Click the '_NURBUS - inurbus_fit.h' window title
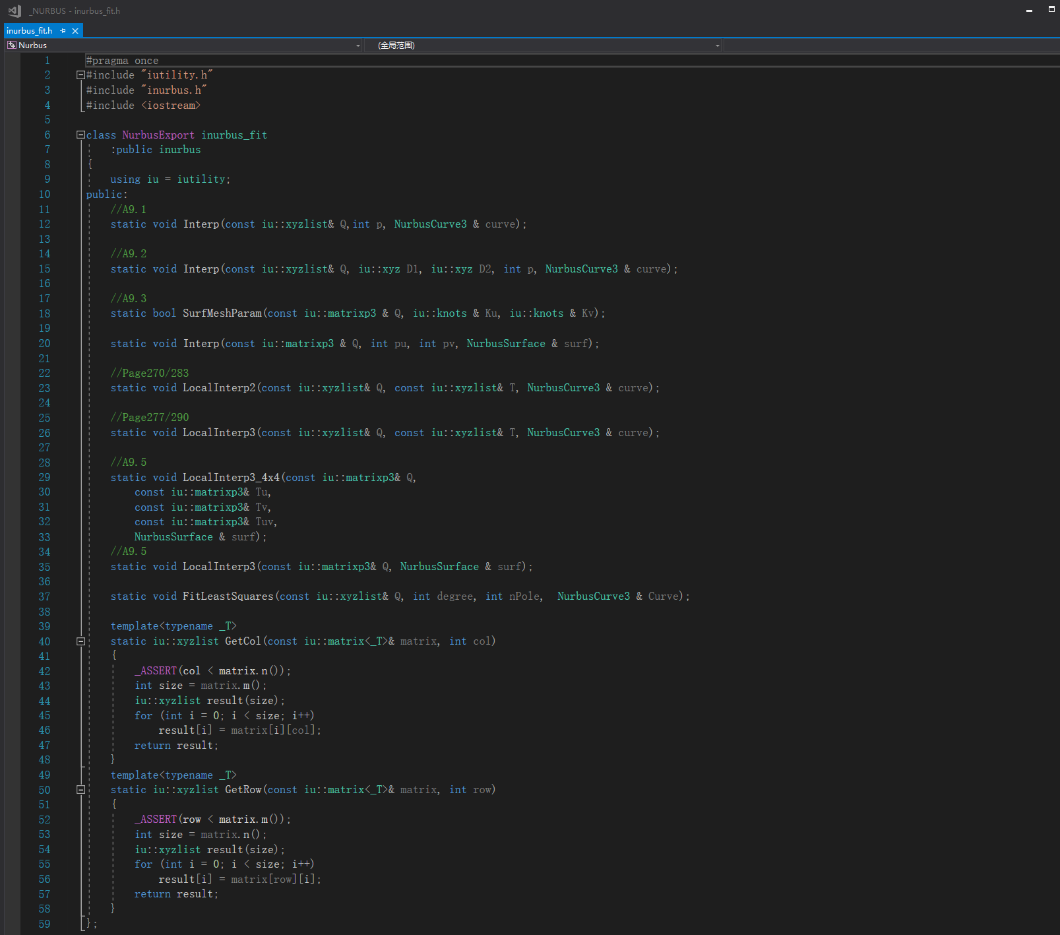Screen dimensions: 1060x935 point(75,11)
